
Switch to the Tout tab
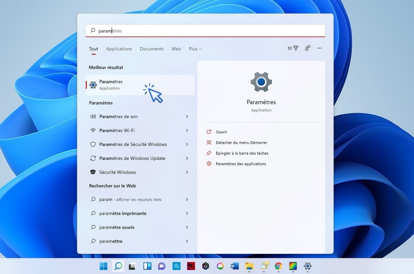click(93, 49)
